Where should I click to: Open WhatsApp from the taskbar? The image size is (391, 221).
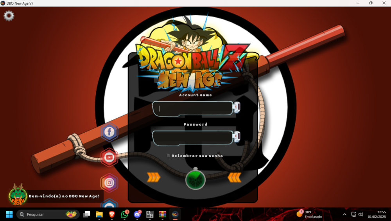point(125,214)
